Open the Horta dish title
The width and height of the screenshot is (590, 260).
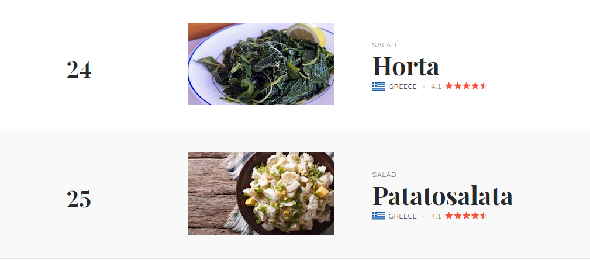pyautogui.click(x=406, y=66)
